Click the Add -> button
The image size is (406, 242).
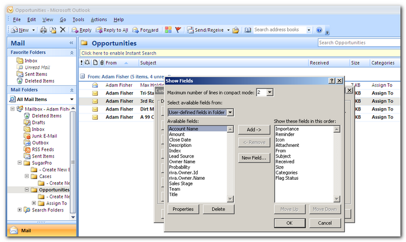(254, 130)
